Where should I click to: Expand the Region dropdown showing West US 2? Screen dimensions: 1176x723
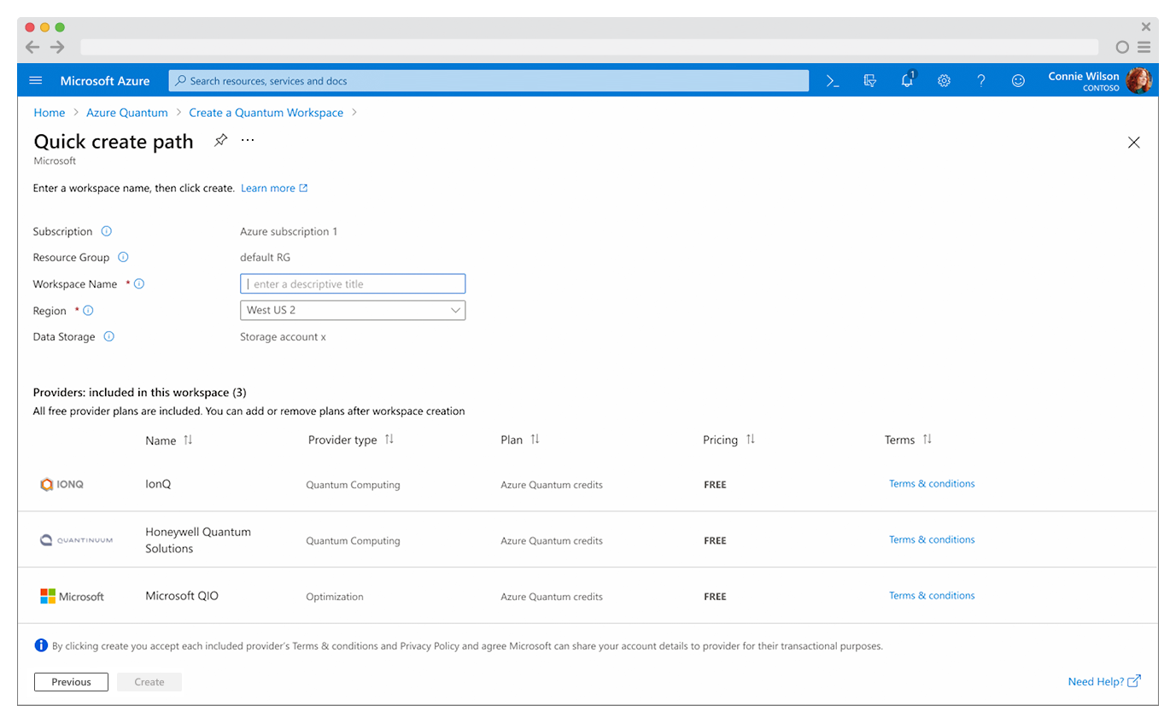click(x=353, y=310)
